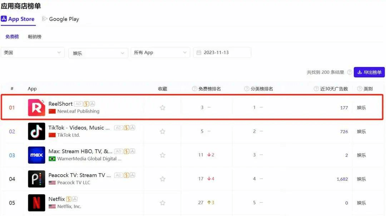Favorite Peacock TV with its star
The image size is (386, 216).
[163, 179]
